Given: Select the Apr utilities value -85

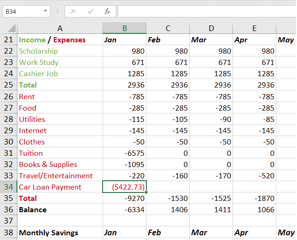Looking at the screenshot, I should click(x=254, y=119).
